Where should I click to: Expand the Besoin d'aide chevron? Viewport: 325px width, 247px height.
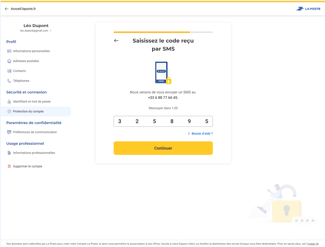point(189,134)
